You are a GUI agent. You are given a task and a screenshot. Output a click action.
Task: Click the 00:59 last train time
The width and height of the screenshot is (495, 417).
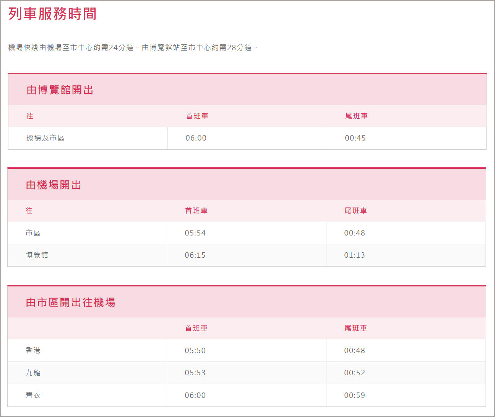(x=354, y=395)
